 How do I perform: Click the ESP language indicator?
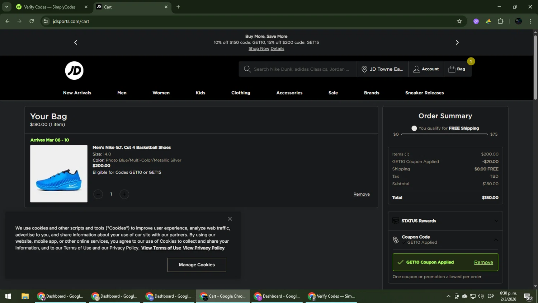(x=491, y=296)
